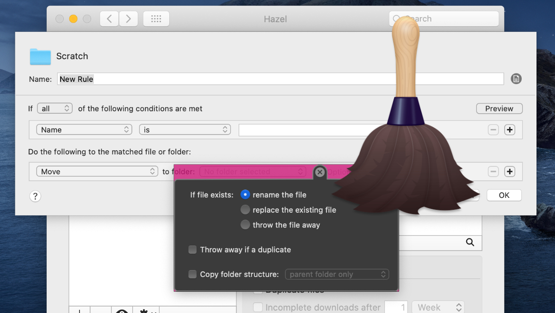Viewport: 555px width, 313px height.
Task: Click the help question mark button
Action: click(x=35, y=196)
